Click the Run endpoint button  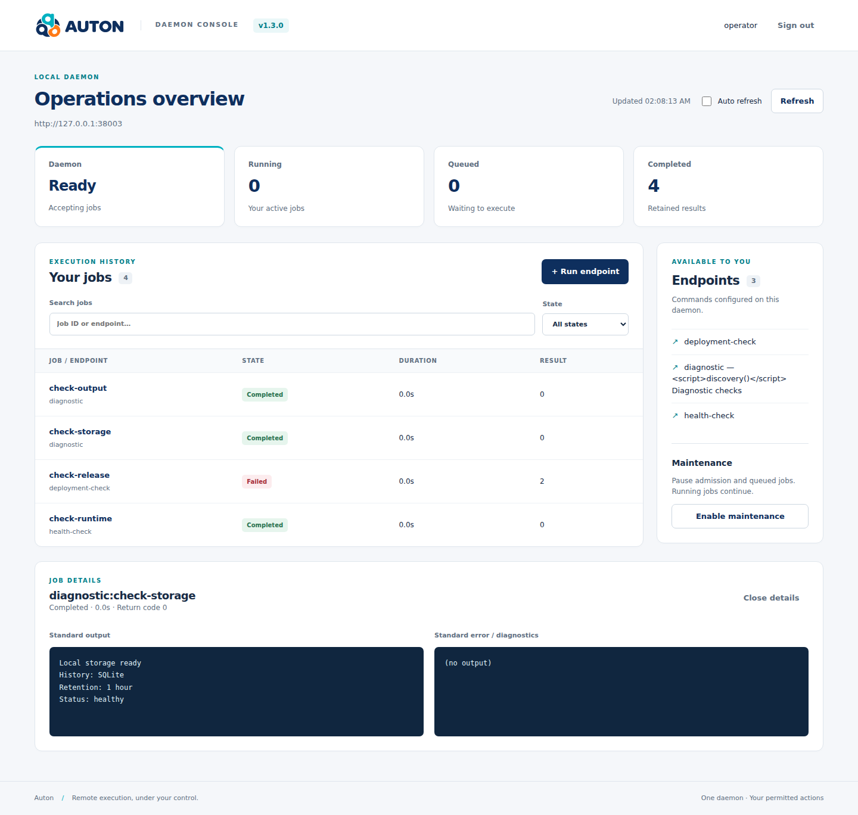585,272
